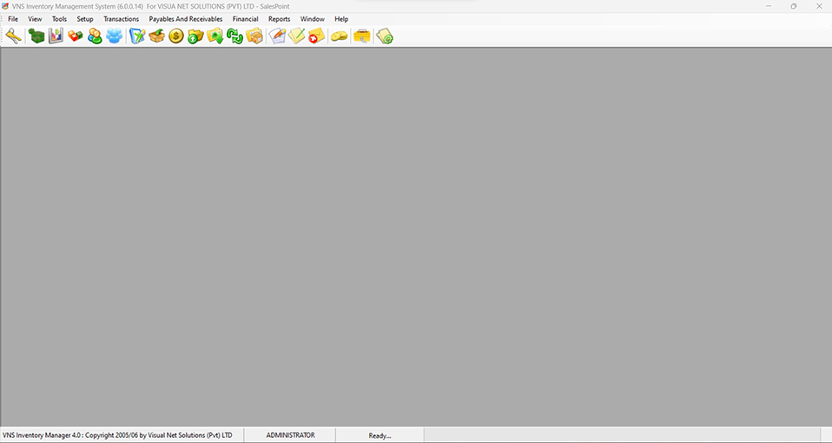
Task: Click the blue notepad with pencil icon
Action: click(x=137, y=36)
